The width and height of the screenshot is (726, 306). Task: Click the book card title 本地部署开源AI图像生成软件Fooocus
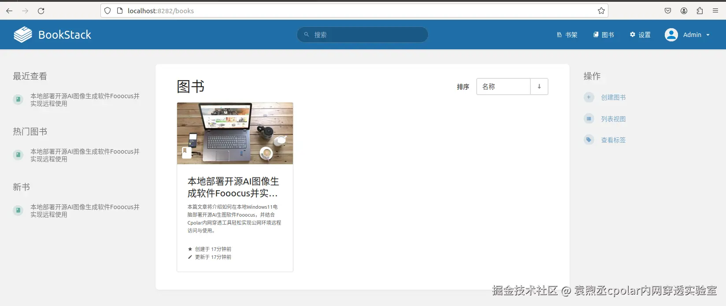[233, 187]
